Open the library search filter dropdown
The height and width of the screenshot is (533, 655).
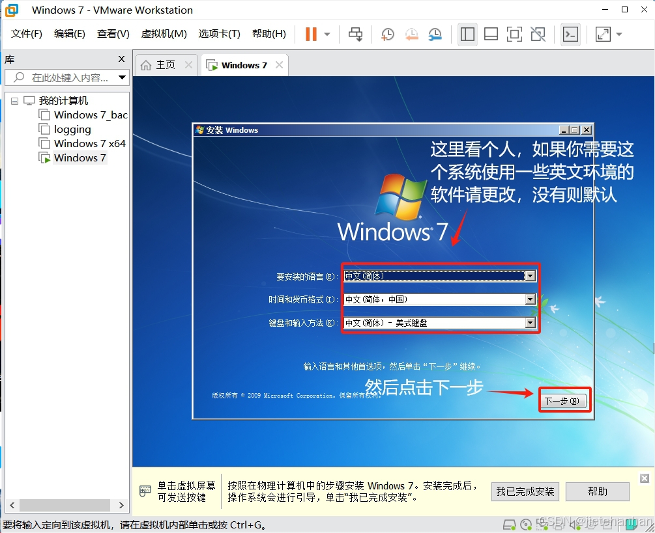pos(122,77)
